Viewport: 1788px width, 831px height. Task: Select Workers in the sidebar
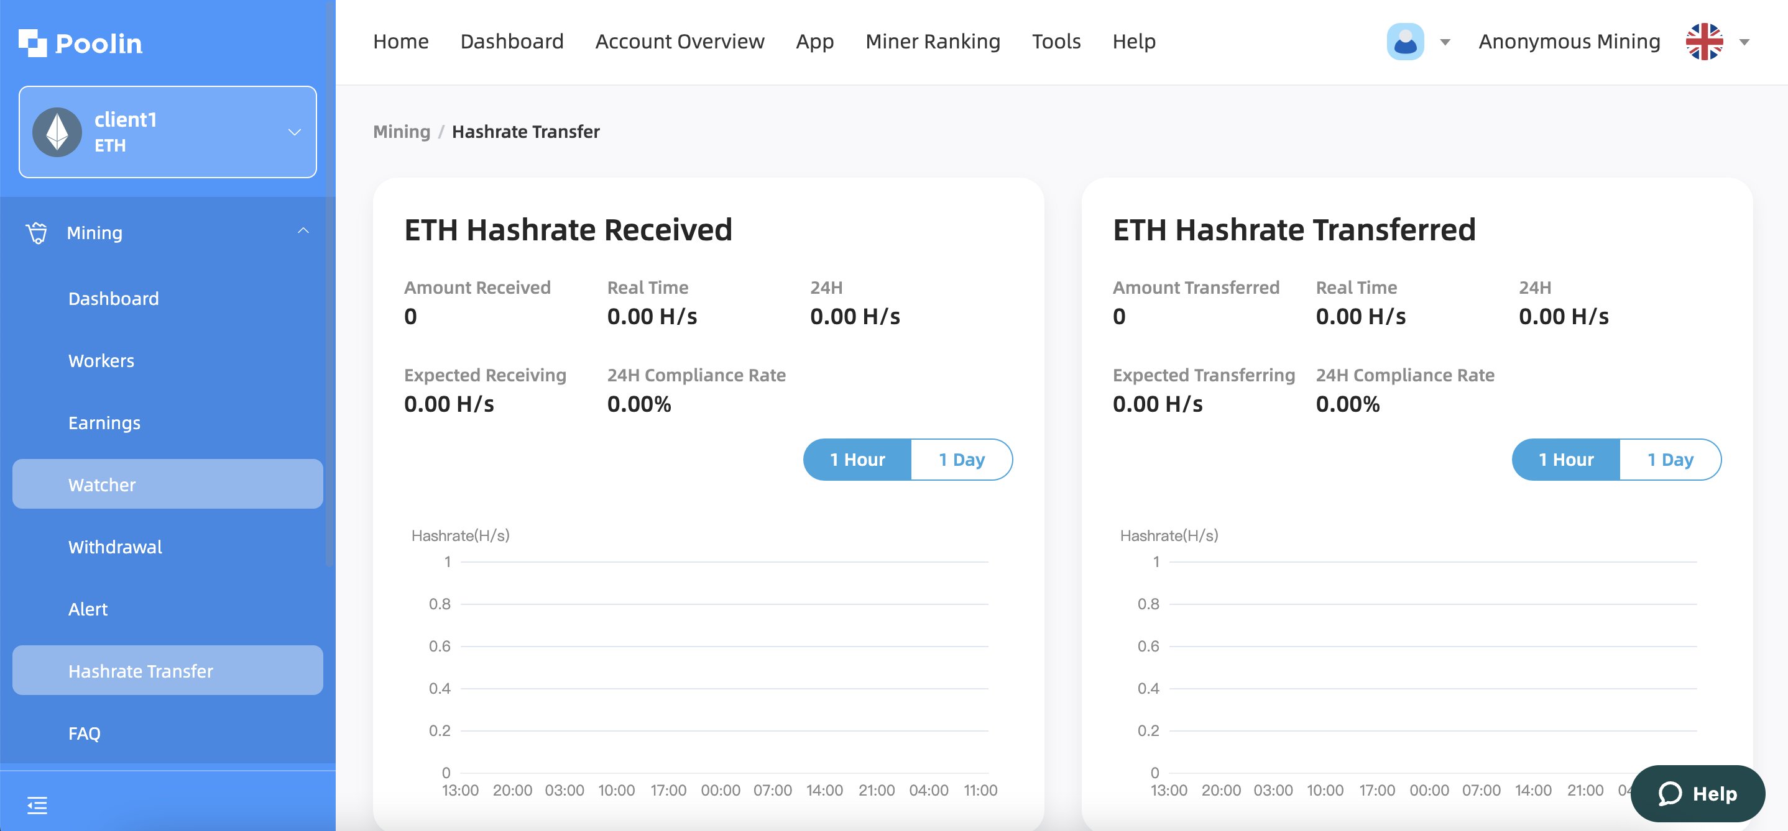point(168,361)
